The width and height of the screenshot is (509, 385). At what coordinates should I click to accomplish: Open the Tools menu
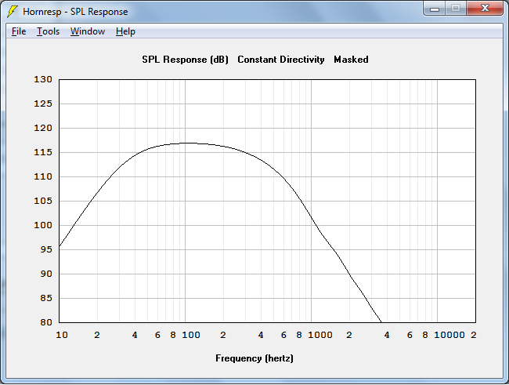48,31
